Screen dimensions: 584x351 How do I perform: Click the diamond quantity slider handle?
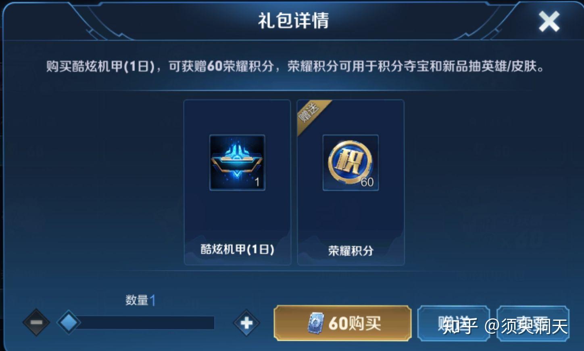point(69,322)
